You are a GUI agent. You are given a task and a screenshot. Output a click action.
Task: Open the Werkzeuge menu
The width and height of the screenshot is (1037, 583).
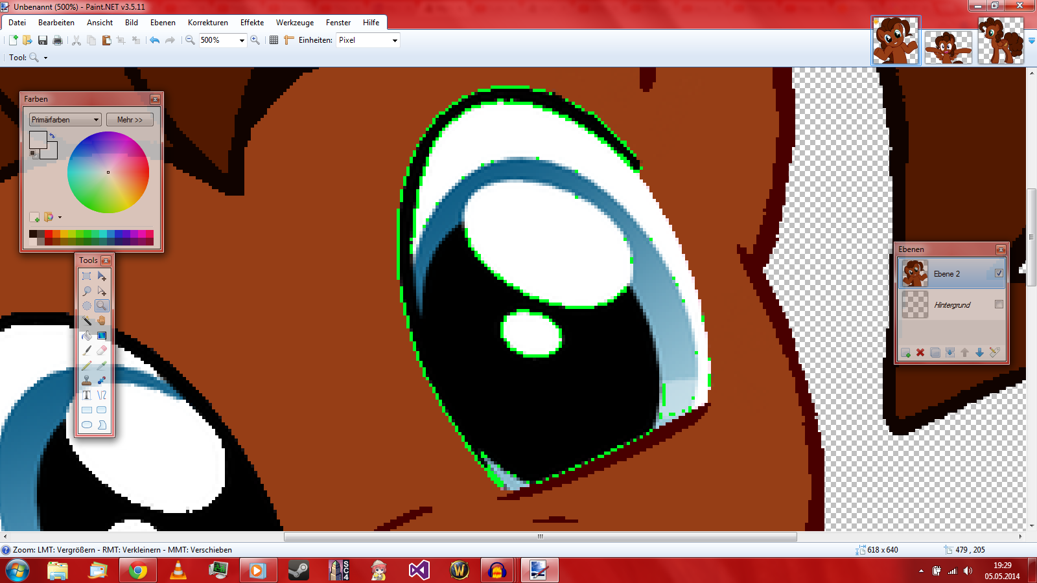tap(295, 23)
